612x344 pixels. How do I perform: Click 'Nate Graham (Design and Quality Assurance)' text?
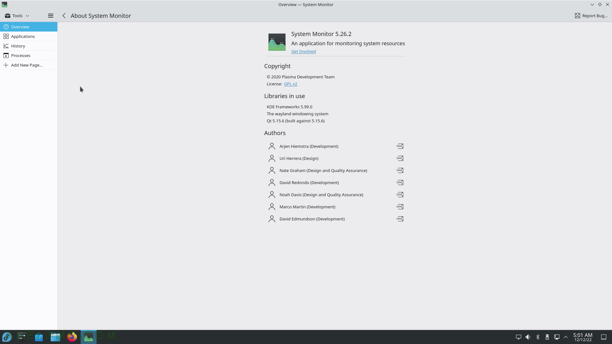(x=323, y=170)
